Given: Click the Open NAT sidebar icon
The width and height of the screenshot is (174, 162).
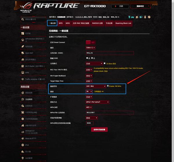Looking at the screenshot, I should pyautogui.click(x=23, y=53).
